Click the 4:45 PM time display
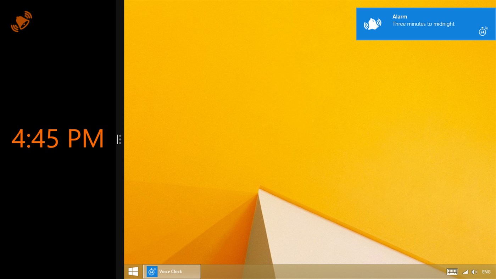Viewport: 496px width, 279px height. [x=58, y=139]
